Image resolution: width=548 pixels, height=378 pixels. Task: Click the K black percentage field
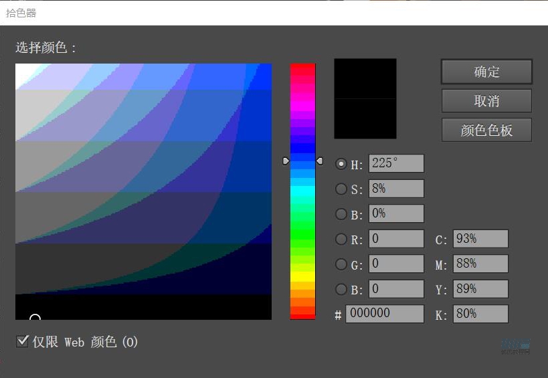480,314
